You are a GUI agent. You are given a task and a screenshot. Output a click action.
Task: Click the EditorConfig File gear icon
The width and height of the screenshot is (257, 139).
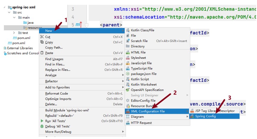pos(128,101)
